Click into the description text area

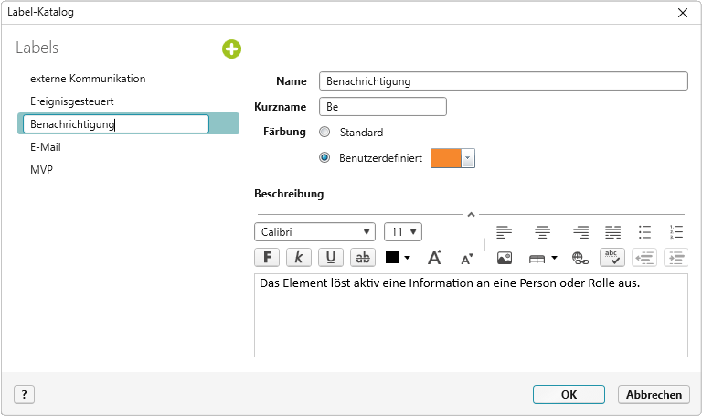[471, 315]
